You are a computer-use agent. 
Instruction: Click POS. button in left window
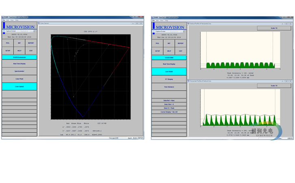pos(8,43)
